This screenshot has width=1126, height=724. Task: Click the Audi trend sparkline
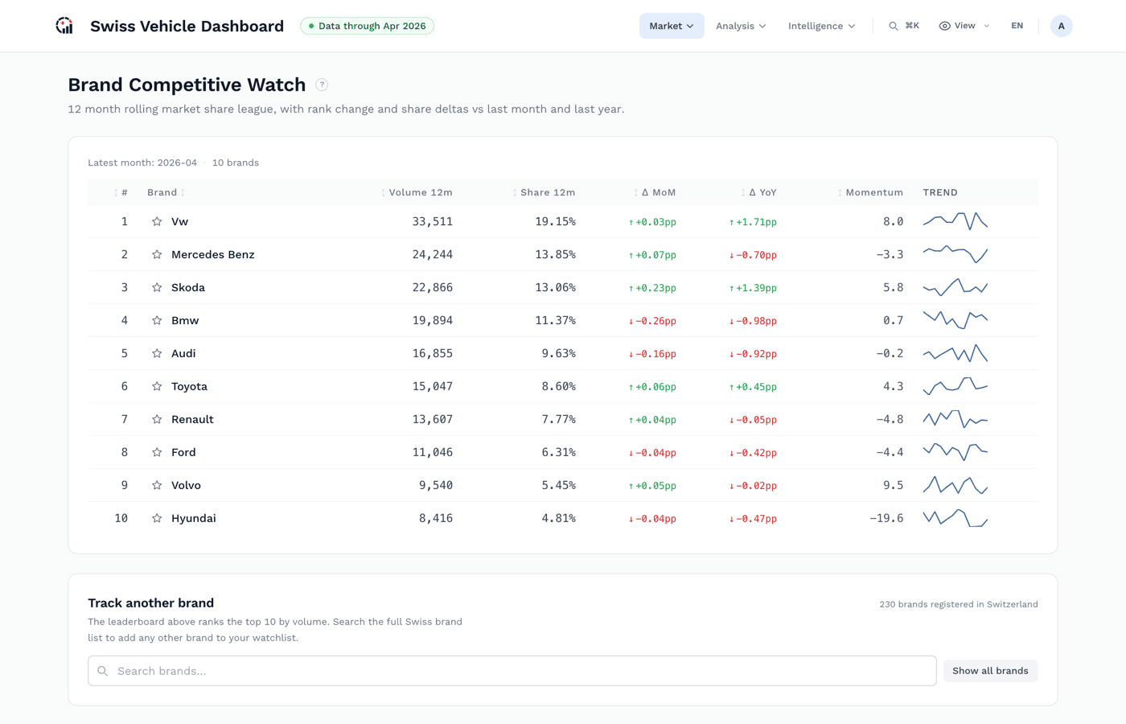[955, 353]
